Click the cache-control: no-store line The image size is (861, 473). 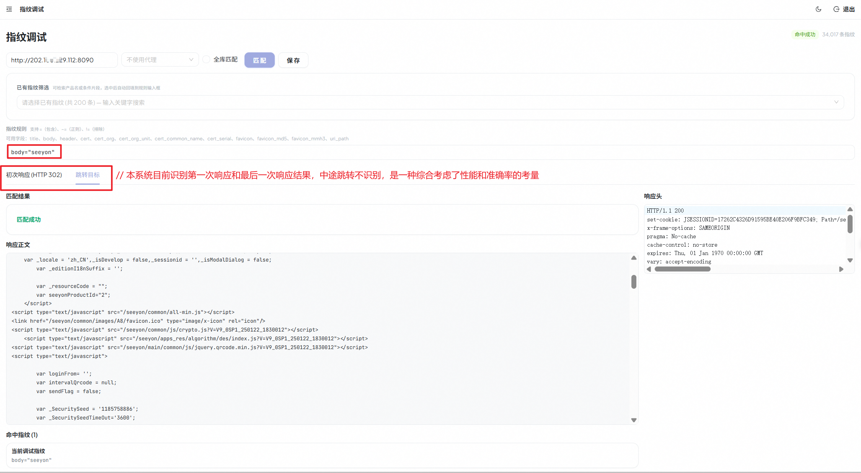point(682,245)
